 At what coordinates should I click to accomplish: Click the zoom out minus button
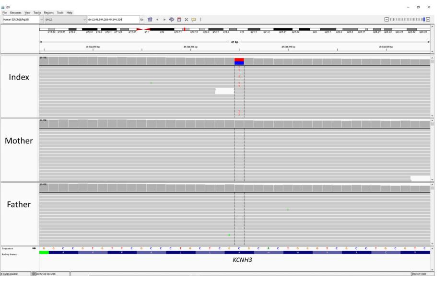(x=386, y=19)
